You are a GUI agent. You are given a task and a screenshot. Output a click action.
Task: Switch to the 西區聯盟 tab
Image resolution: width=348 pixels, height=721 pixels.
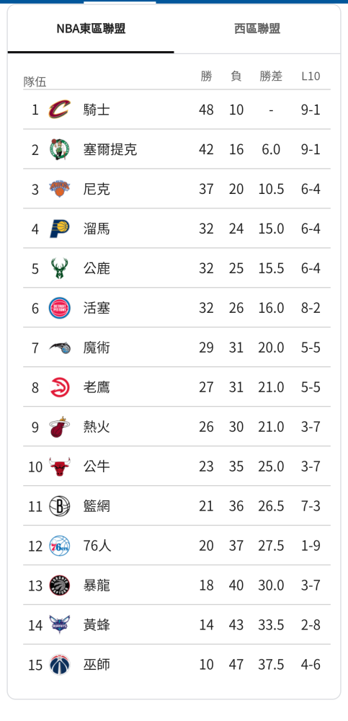point(257,29)
